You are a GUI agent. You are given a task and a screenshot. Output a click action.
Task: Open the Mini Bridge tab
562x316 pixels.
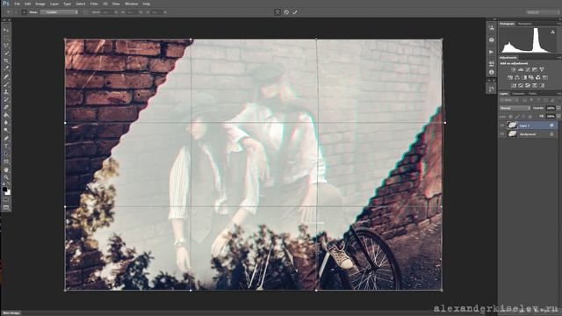tap(11, 313)
